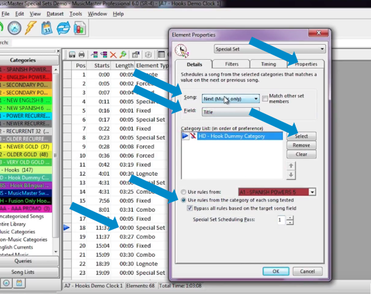Viewport: 371px width, 294px height.
Task: Select 'Use rules from the category of each song tested'
Action: (x=184, y=200)
